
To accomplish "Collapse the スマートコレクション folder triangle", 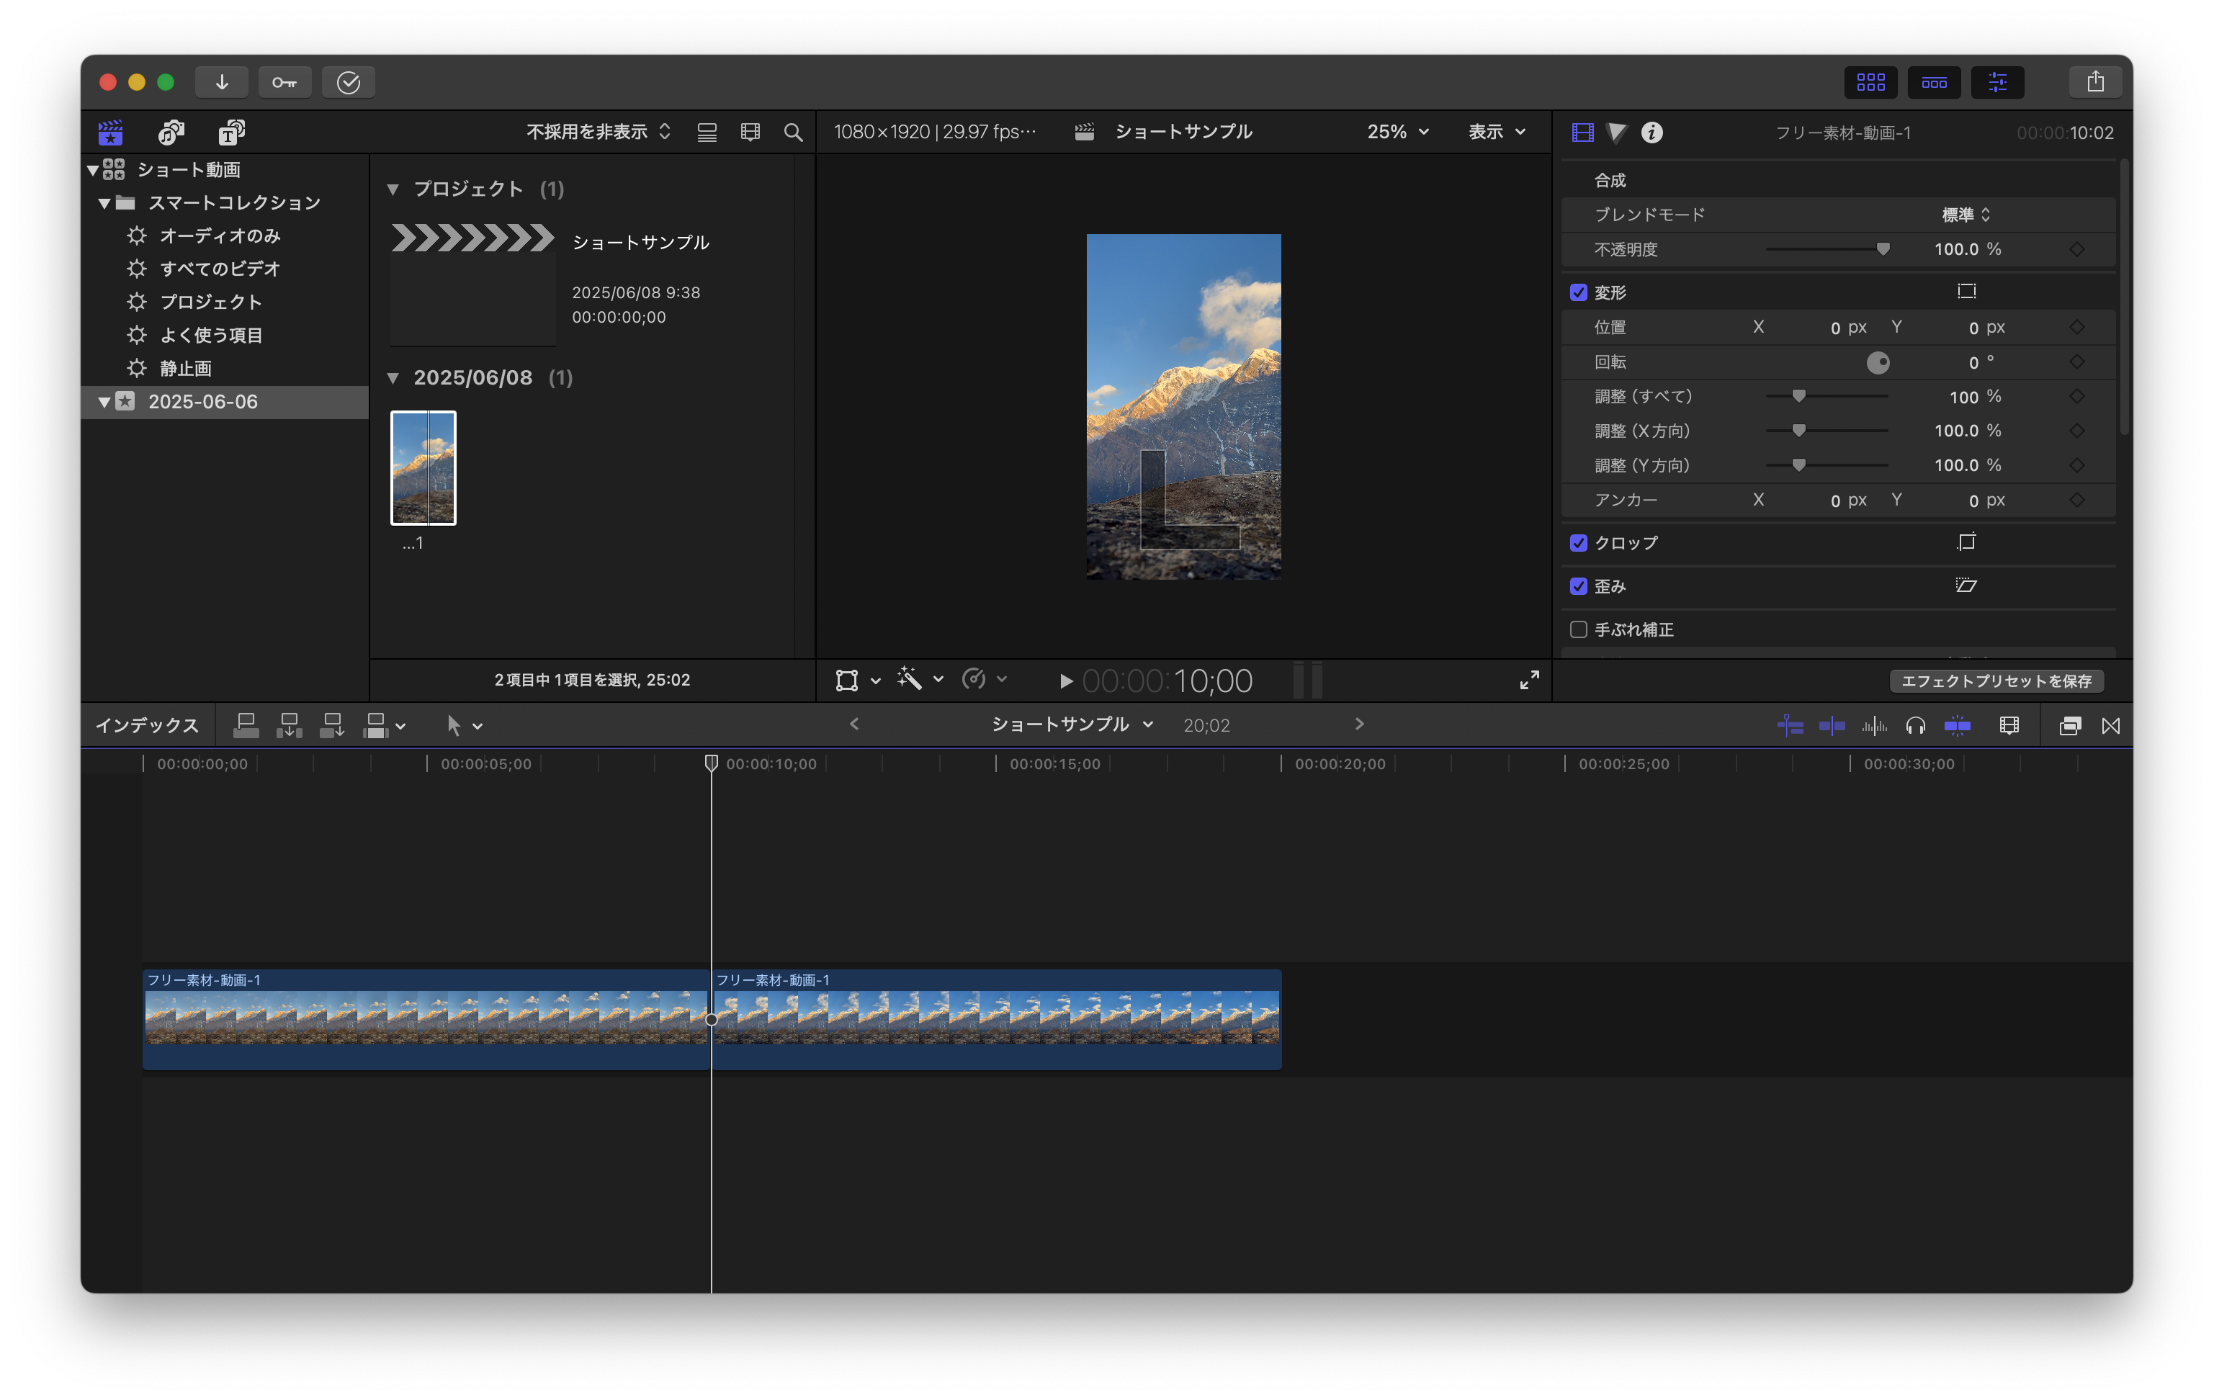I will [x=105, y=203].
